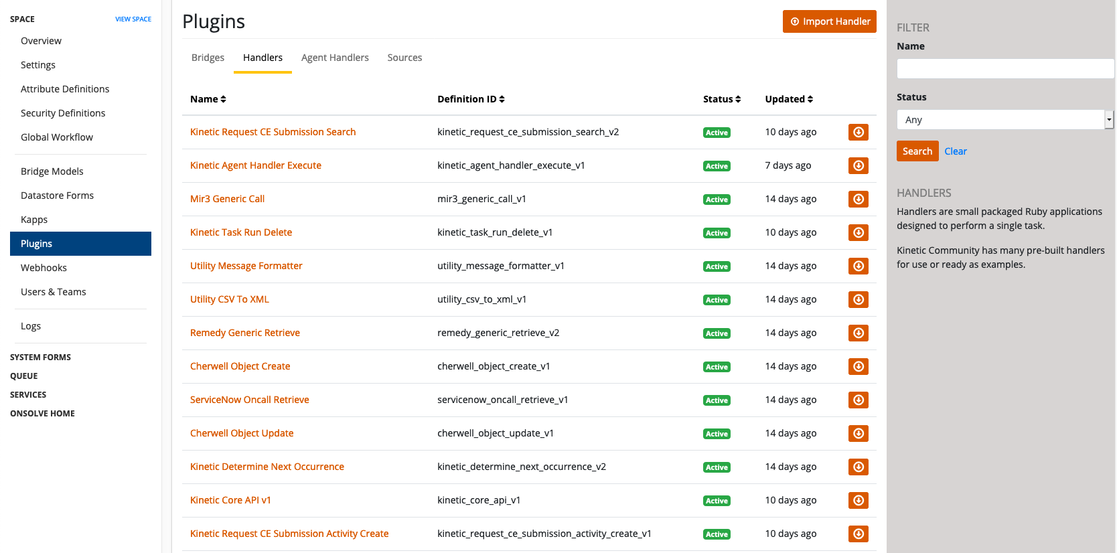Download the CE Submission Activity Create handler
This screenshot has width=1117, height=553.
point(858,534)
